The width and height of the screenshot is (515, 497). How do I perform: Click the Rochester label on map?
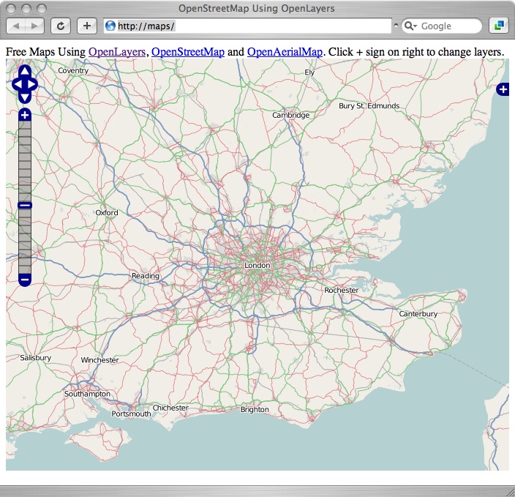(x=341, y=291)
